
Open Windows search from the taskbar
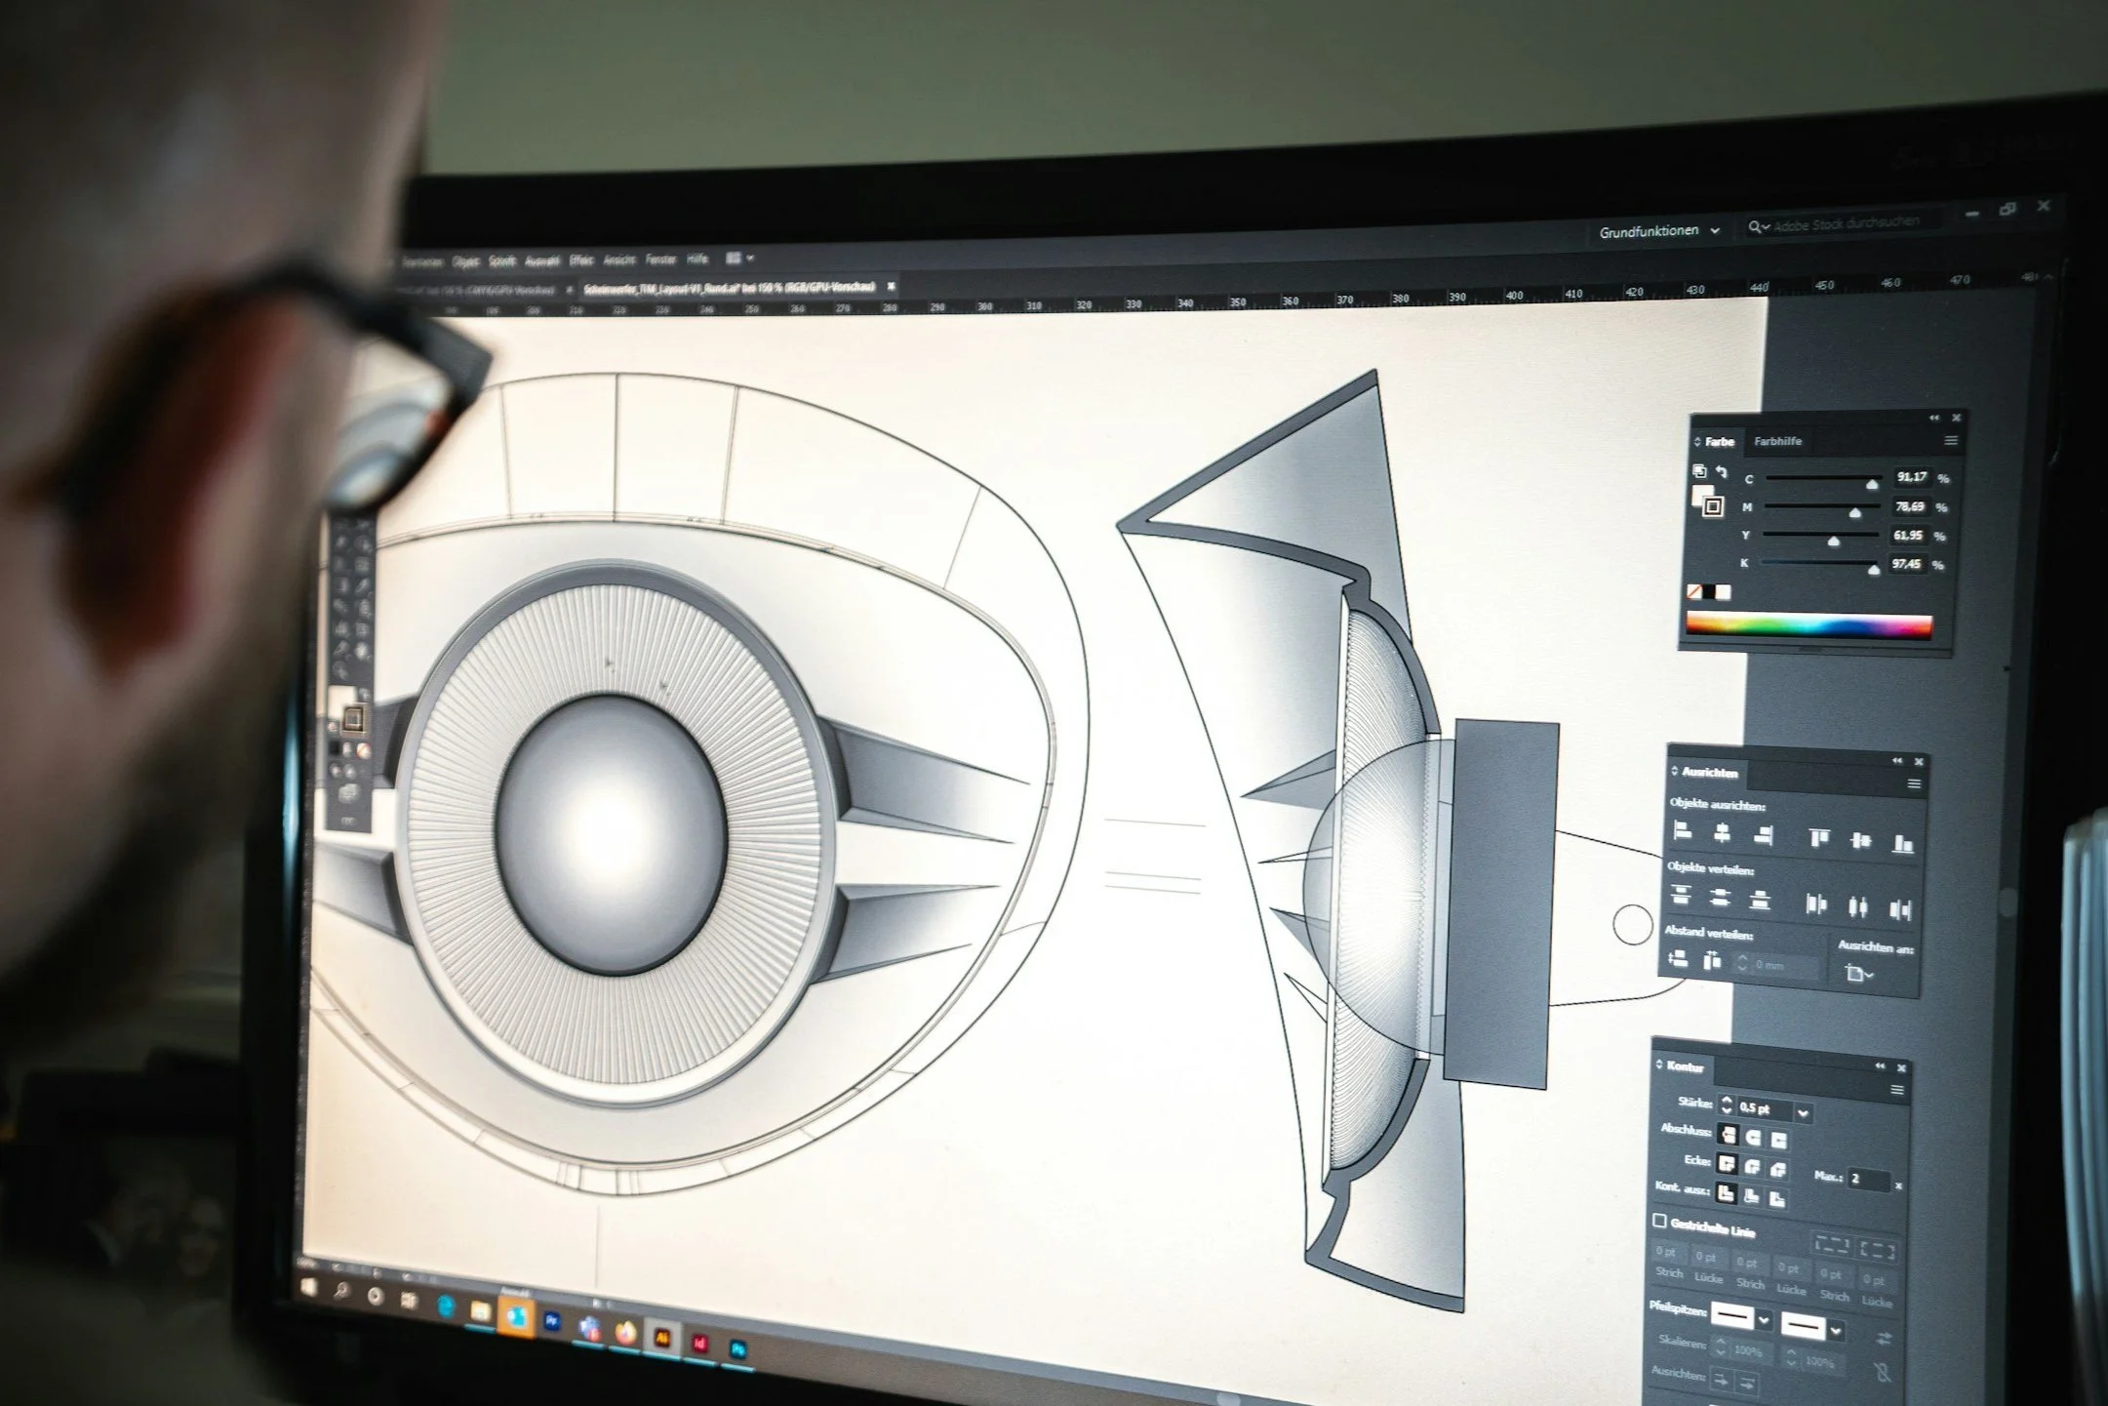pos(342,1291)
